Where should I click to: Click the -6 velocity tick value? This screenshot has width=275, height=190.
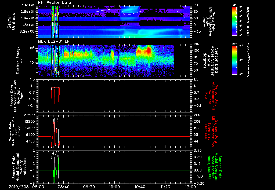(32, 177)
